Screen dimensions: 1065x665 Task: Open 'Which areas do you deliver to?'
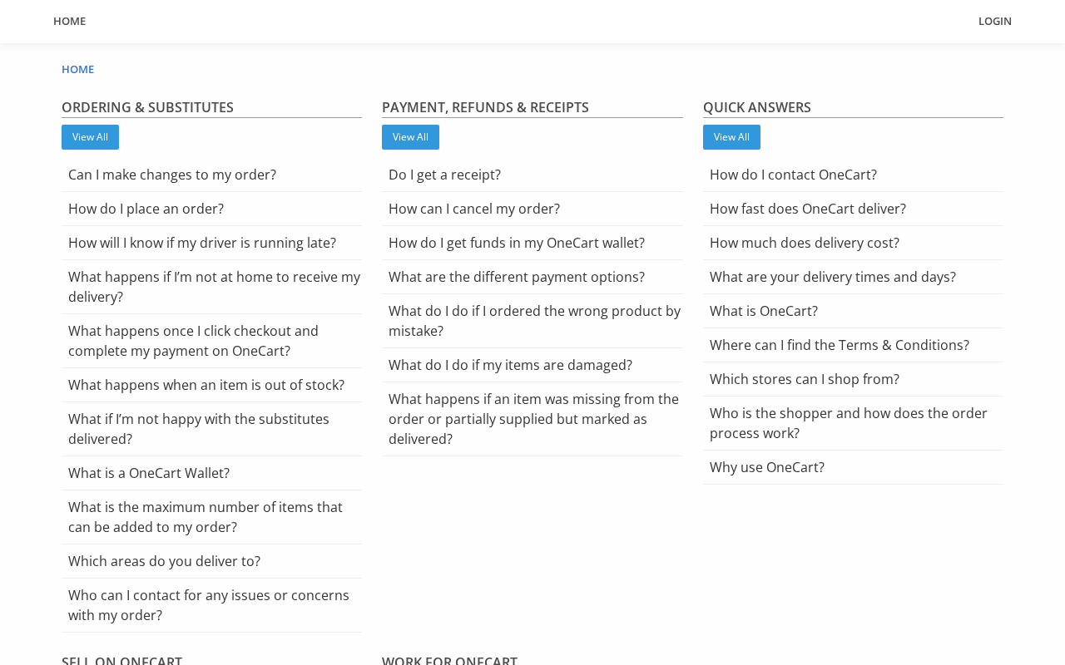[x=211, y=561]
